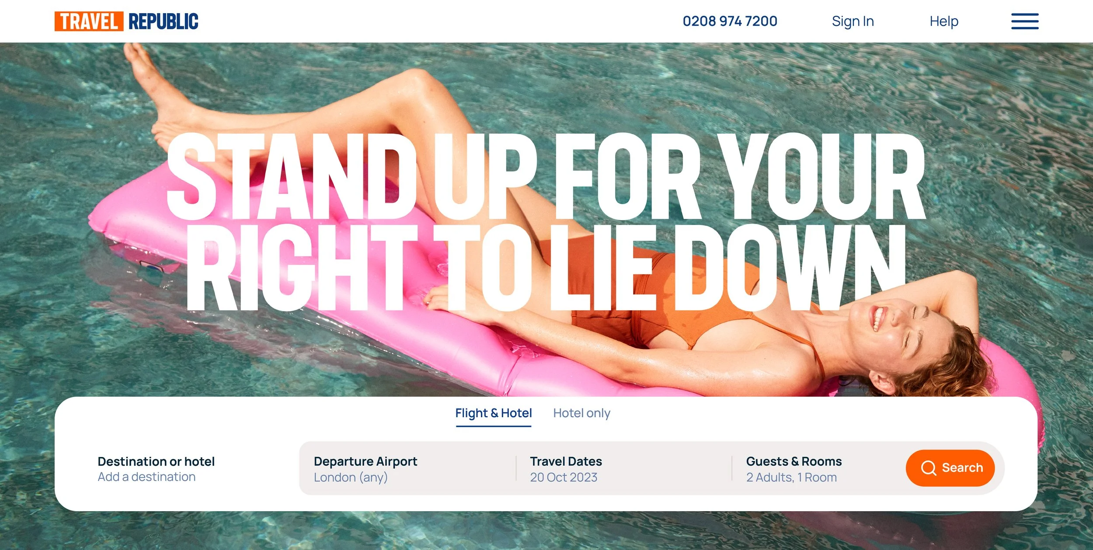
Task: Click the Stand Up For Your headline
Action: tap(546, 176)
